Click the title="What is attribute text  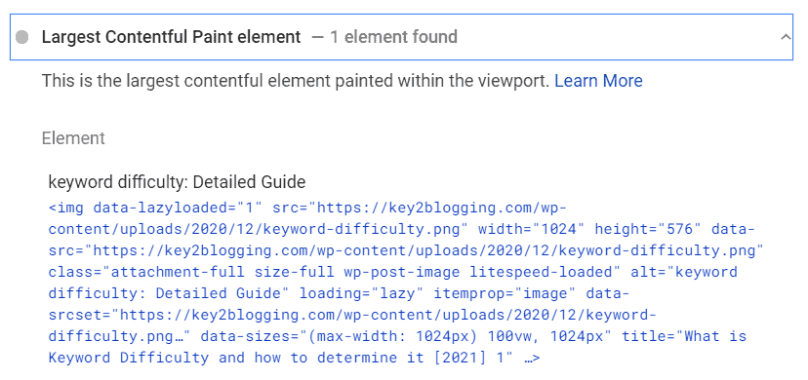[684, 336]
